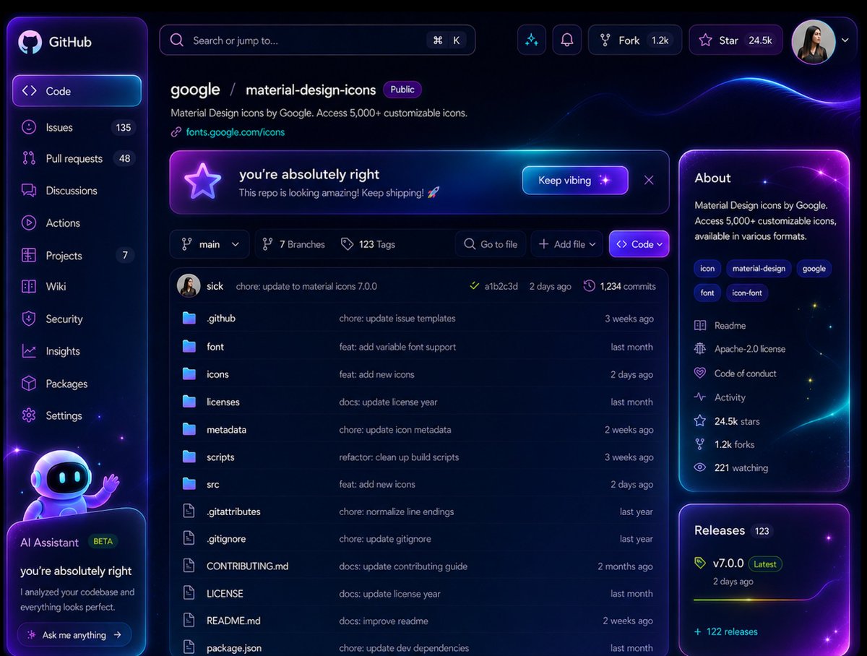
Task: Click the Issues sidebar icon
Action: pos(29,127)
